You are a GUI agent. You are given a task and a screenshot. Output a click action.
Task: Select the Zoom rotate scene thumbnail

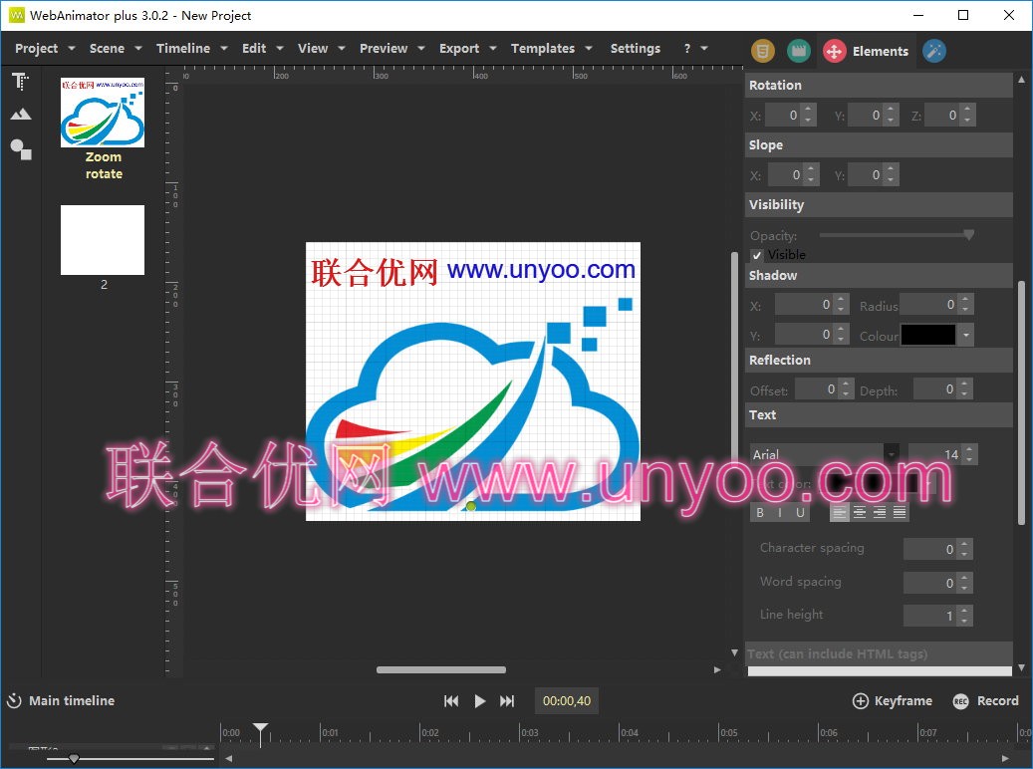click(x=103, y=112)
